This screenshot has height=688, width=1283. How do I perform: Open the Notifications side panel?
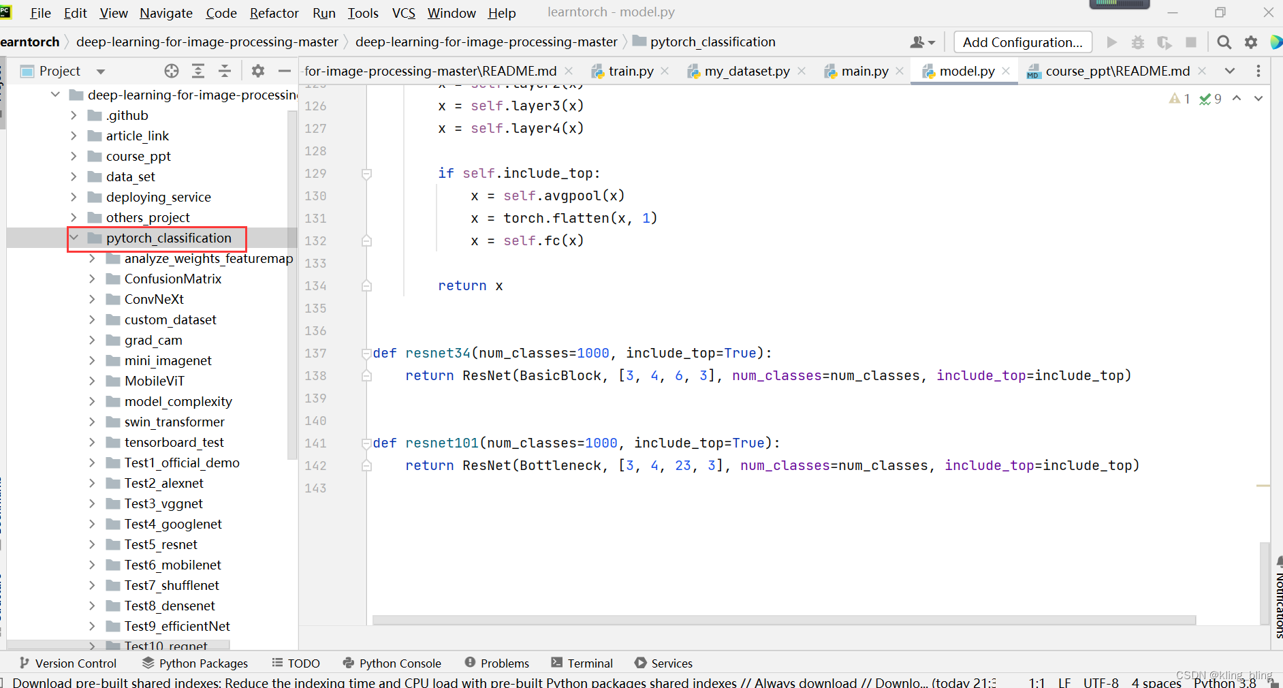[x=1278, y=597]
